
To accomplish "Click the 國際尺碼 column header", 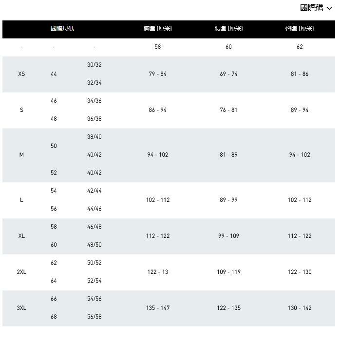I will 62,29.
